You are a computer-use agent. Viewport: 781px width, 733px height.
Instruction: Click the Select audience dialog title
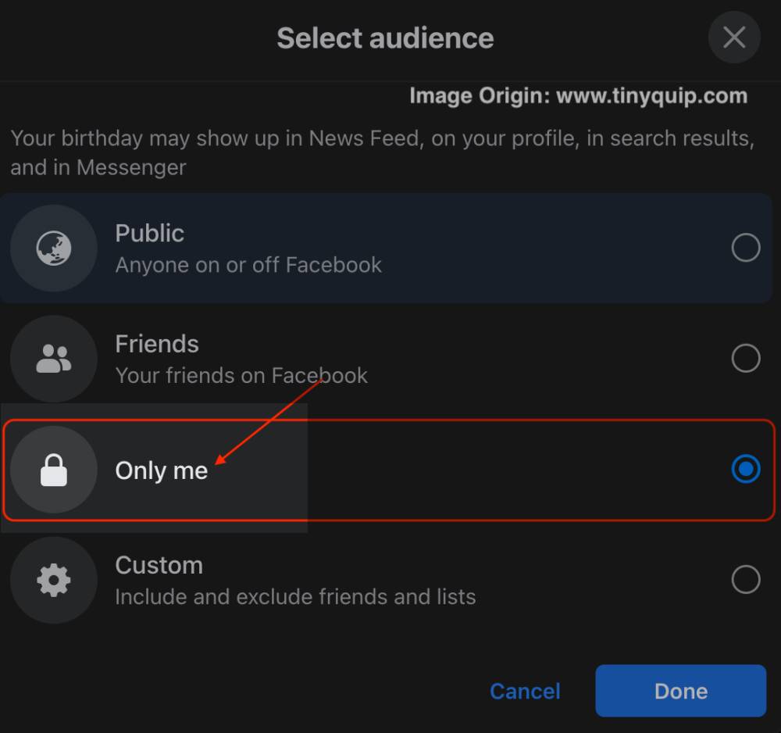tap(384, 37)
